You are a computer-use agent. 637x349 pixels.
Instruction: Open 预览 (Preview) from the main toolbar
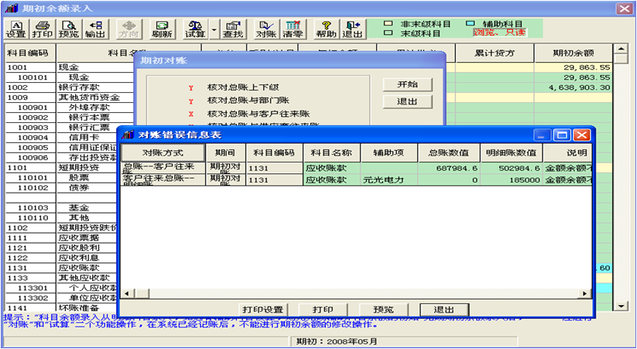click(69, 29)
